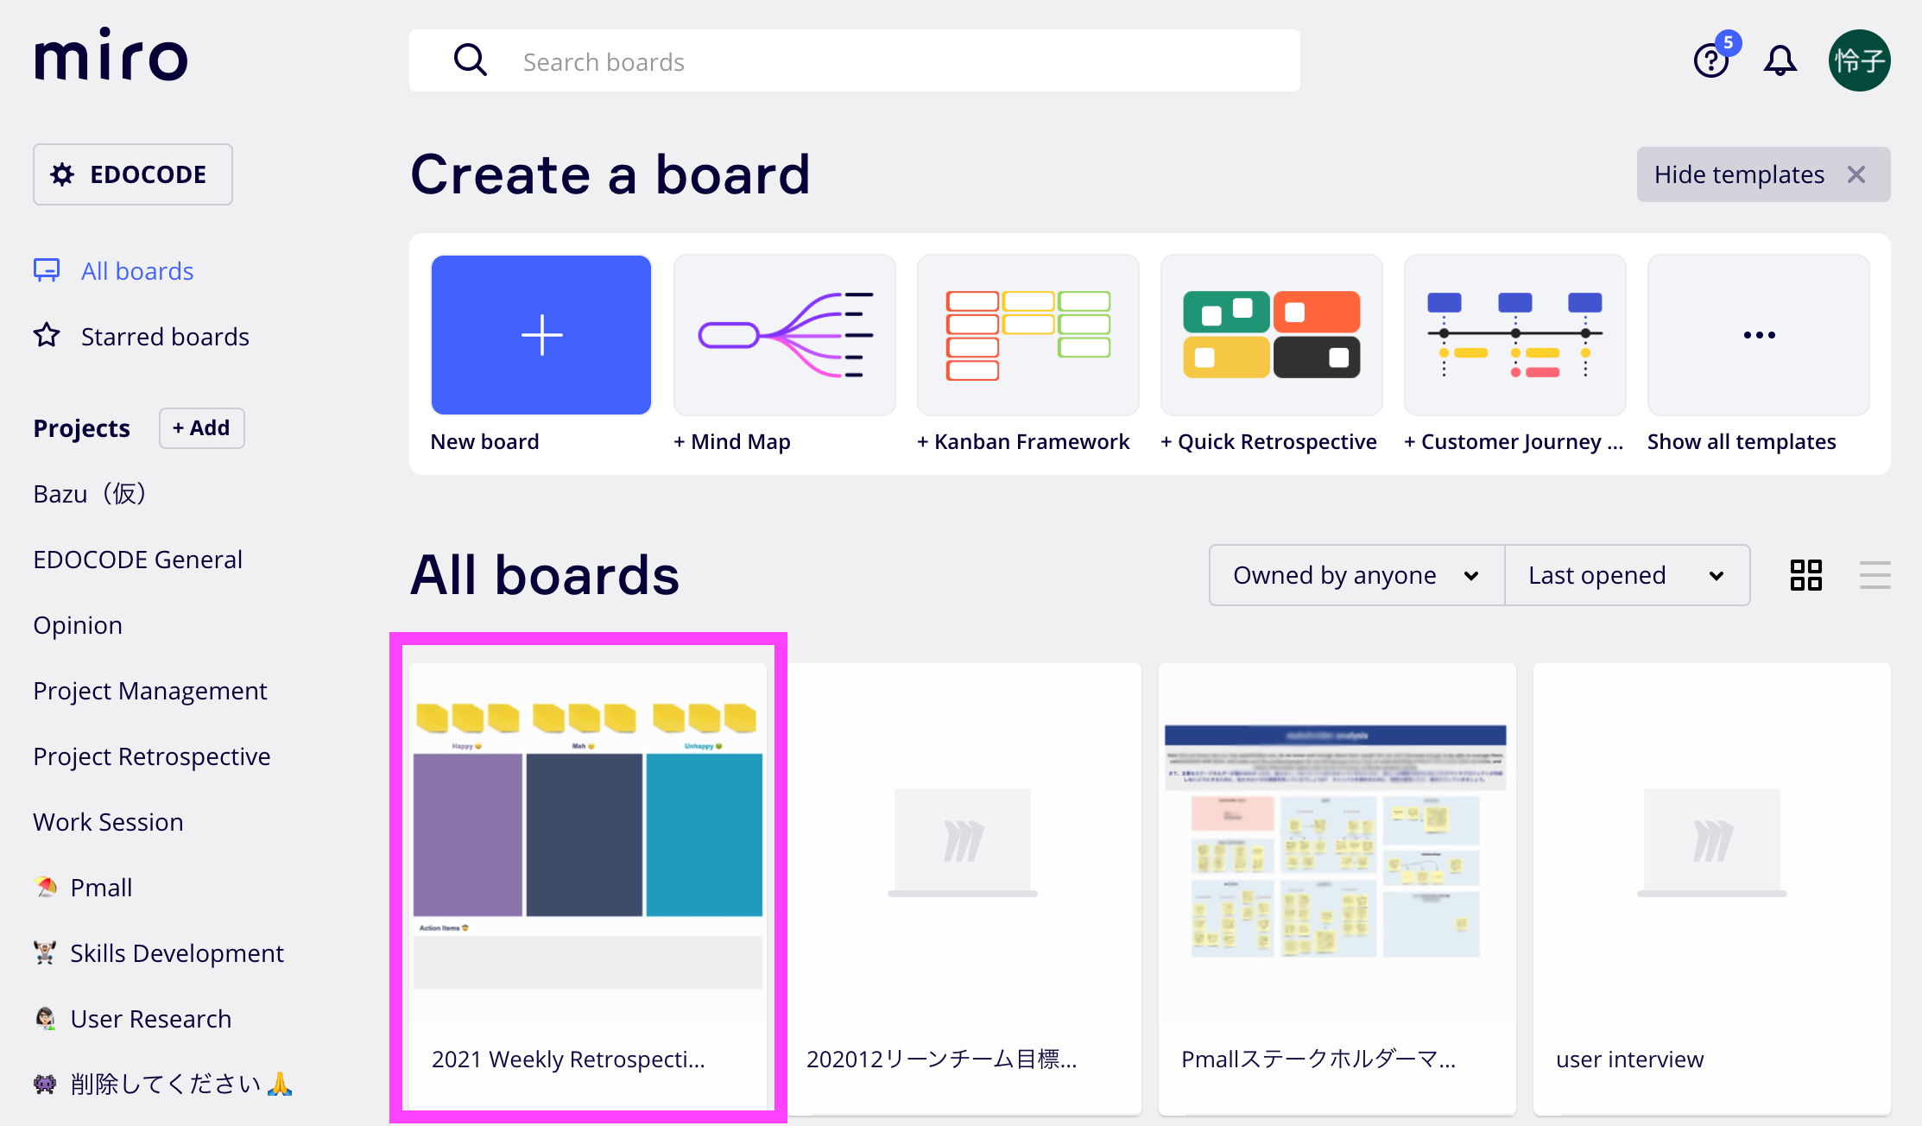Image resolution: width=1922 pixels, height=1126 pixels.
Task: Click the EDOCODE team button
Action: click(132, 174)
